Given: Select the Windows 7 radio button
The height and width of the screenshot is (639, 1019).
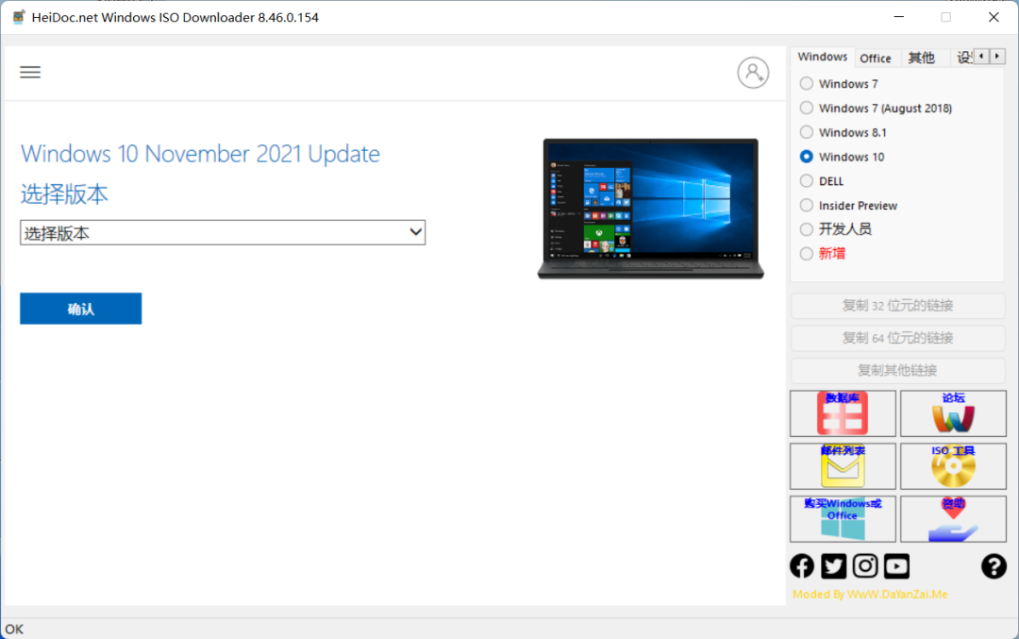Looking at the screenshot, I should click(x=807, y=83).
